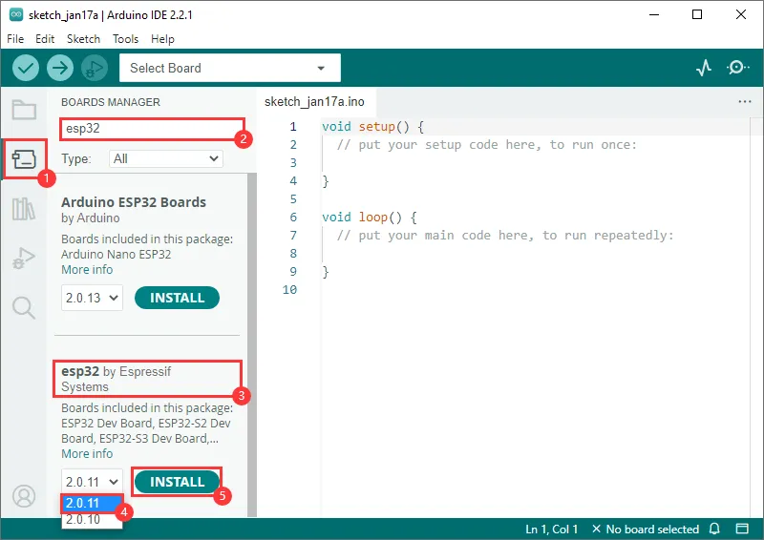Click the Arduino IDE title bar logo
The image size is (764, 540).
coord(16,14)
